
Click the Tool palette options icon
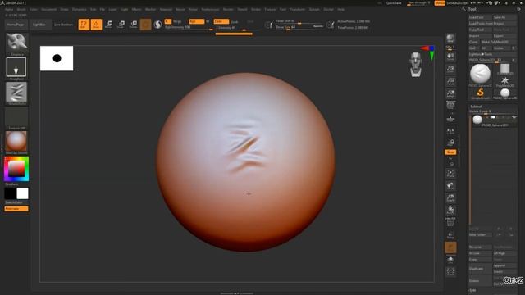[x=518, y=9]
